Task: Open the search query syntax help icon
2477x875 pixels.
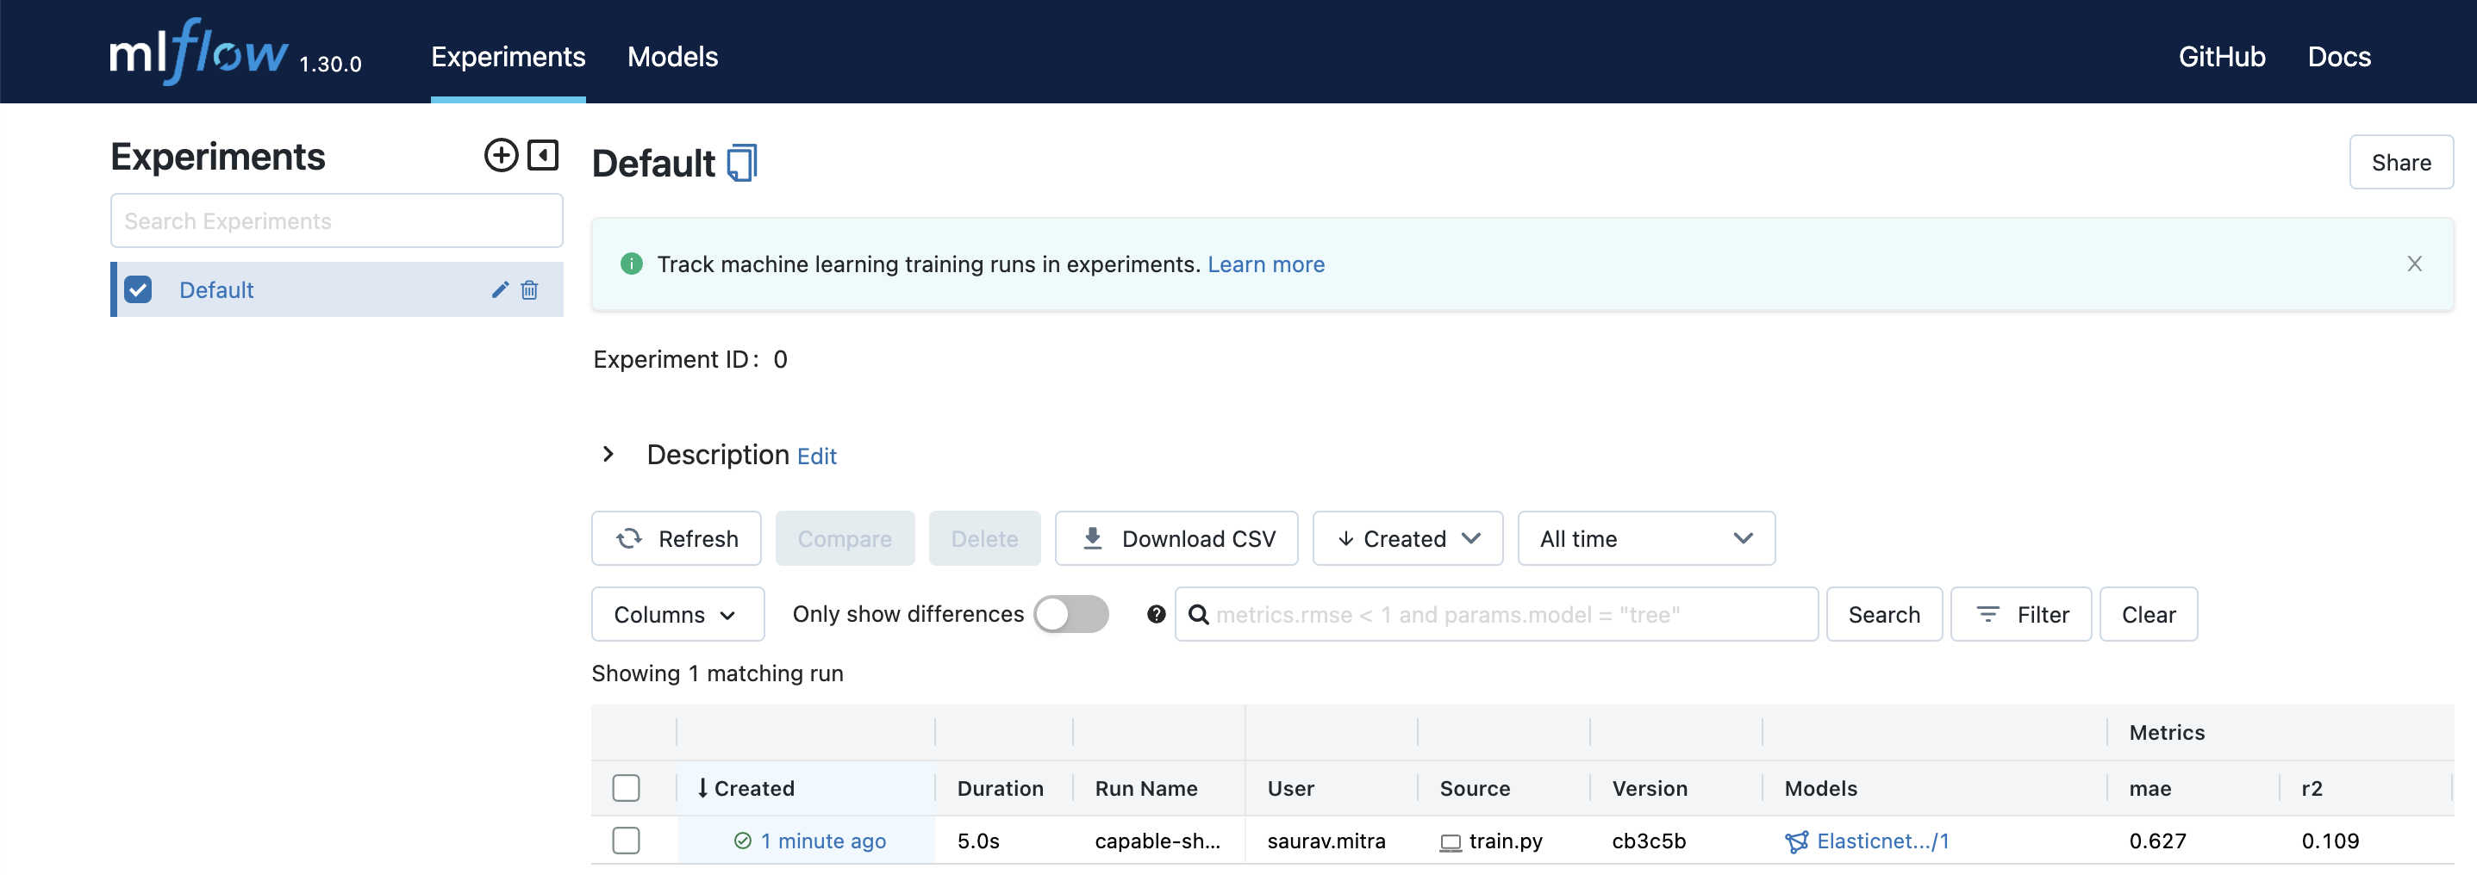Action: coord(1155,614)
